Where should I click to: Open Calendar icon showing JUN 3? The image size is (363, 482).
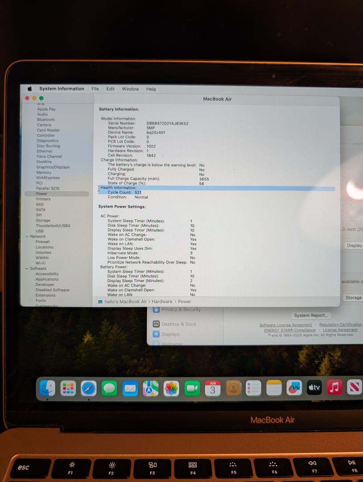213,388
